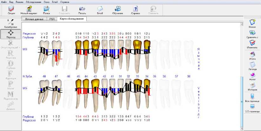Click the N Зуба row label
261x131 pixels.
[x=27, y=76]
